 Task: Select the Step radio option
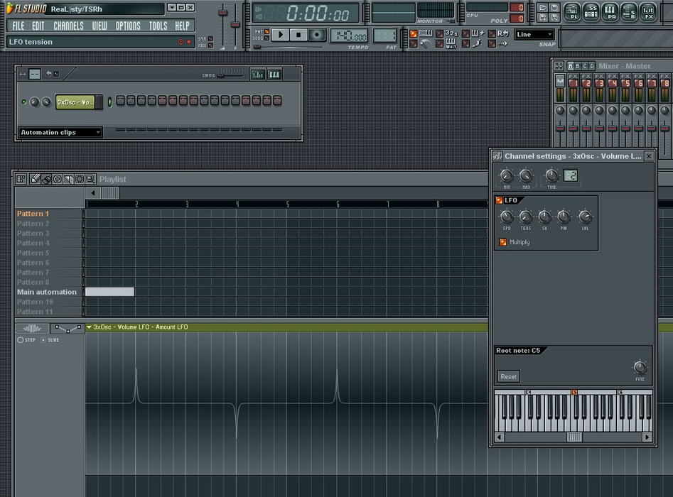21,340
